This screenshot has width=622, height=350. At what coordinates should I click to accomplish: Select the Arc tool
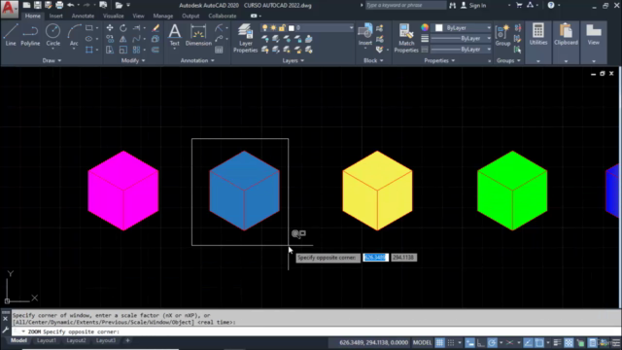tap(74, 35)
